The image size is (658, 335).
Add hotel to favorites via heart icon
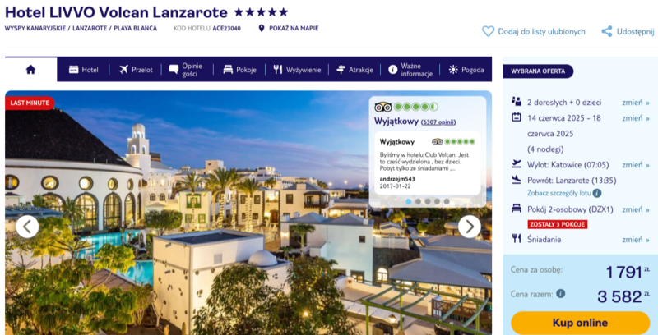(x=488, y=31)
